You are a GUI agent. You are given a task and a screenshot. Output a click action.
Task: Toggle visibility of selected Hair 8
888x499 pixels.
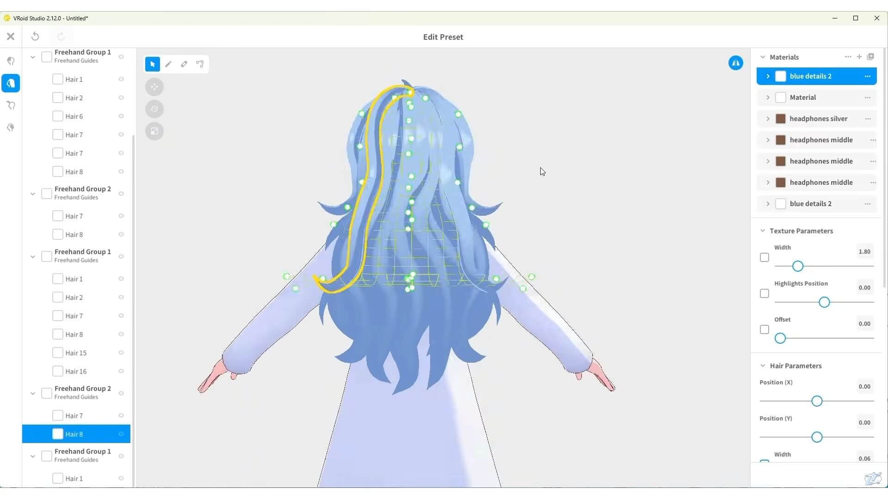coord(121,434)
